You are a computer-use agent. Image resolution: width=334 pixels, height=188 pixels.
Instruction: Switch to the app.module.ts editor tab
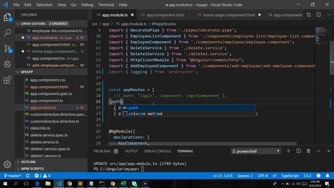115,15
